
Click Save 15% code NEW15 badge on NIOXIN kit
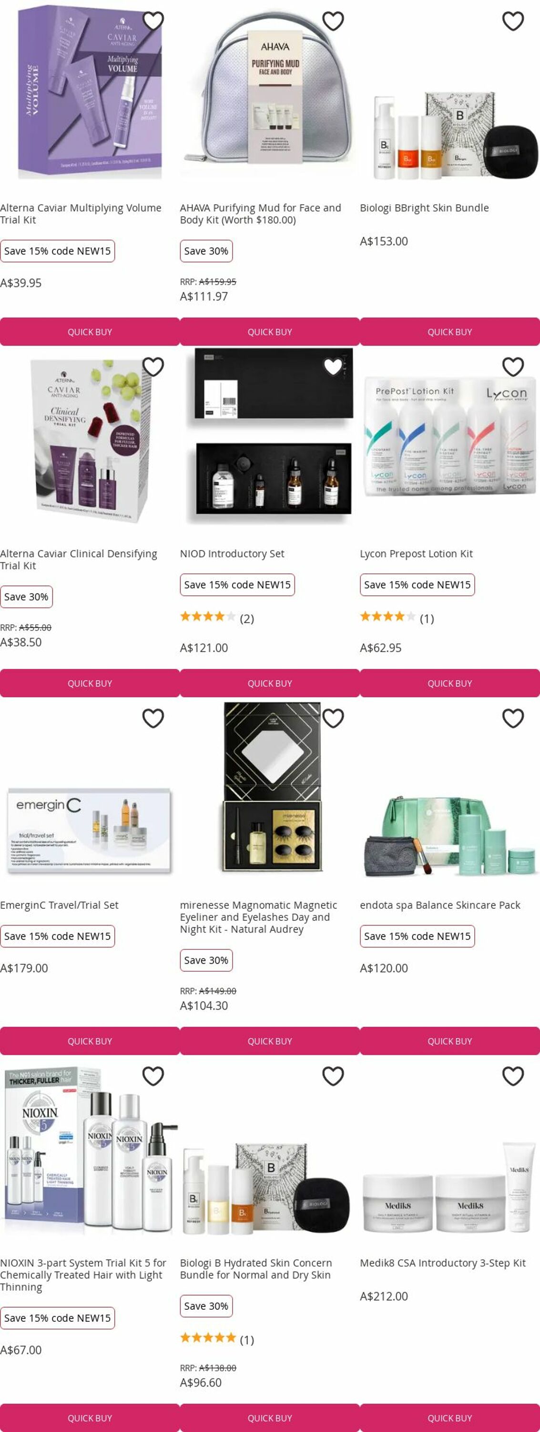57,1318
